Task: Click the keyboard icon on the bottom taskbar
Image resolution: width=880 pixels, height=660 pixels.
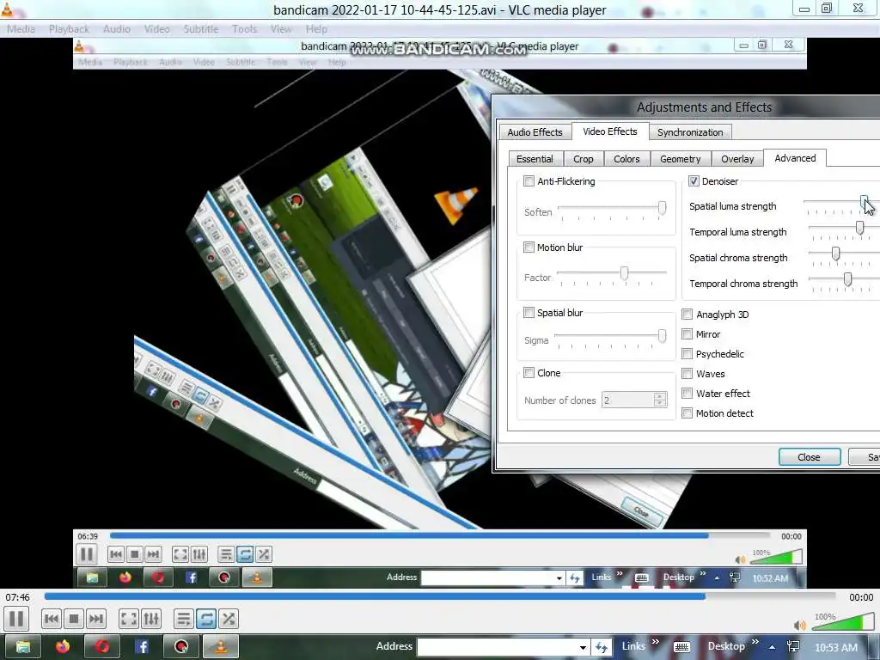Action: [681, 647]
